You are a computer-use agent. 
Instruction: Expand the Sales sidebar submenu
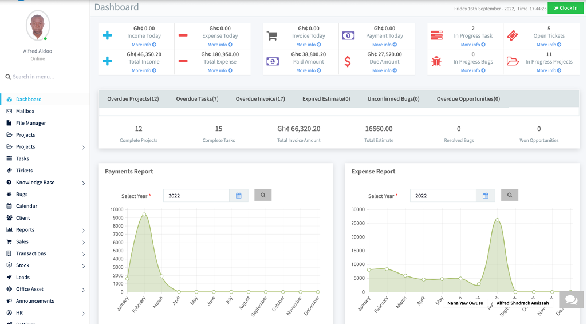(22, 242)
